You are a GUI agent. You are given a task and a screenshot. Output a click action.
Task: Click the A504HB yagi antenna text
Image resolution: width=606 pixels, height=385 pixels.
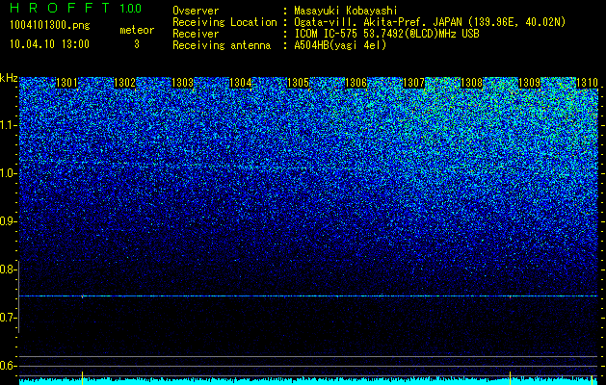pos(340,45)
